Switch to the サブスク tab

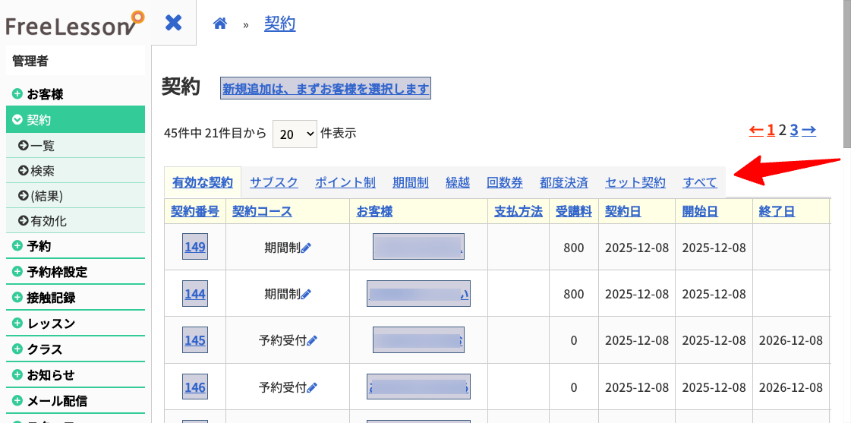[273, 182]
